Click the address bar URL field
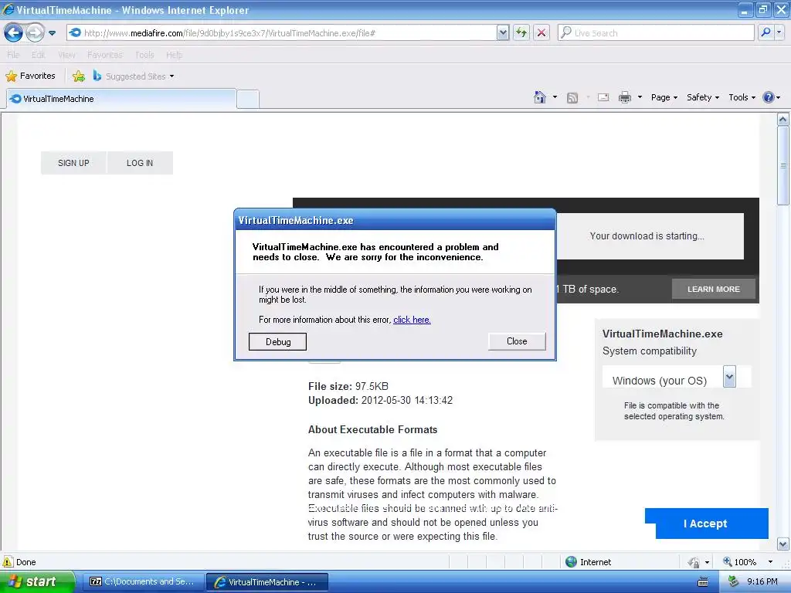Screen dimensions: 791x593 281,32
